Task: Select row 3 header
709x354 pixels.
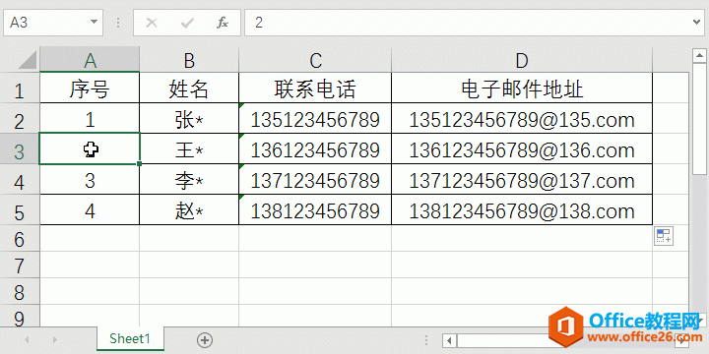Action: point(20,150)
